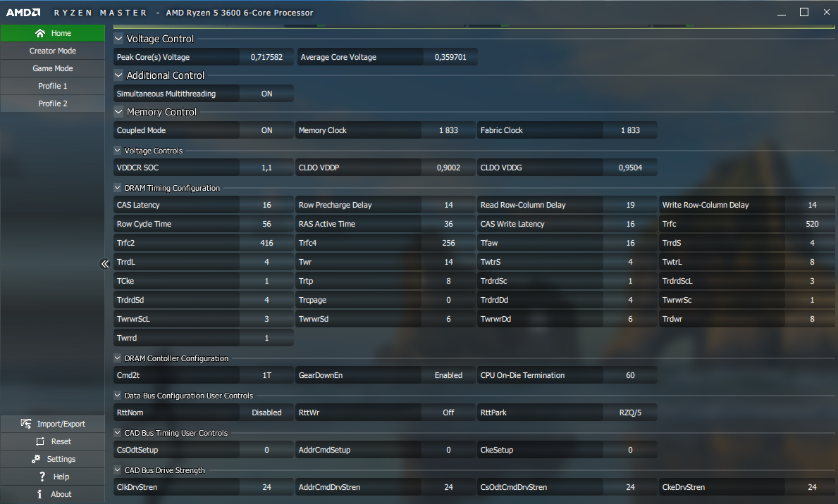
Task: Select Profile 1
Action: pos(52,86)
